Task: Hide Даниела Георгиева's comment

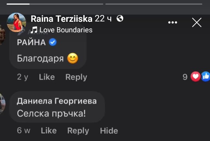Action: tap(109, 130)
